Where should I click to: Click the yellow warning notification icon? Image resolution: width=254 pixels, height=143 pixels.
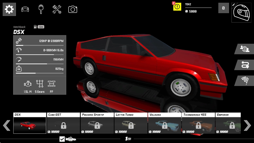click(x=177, y=7)
